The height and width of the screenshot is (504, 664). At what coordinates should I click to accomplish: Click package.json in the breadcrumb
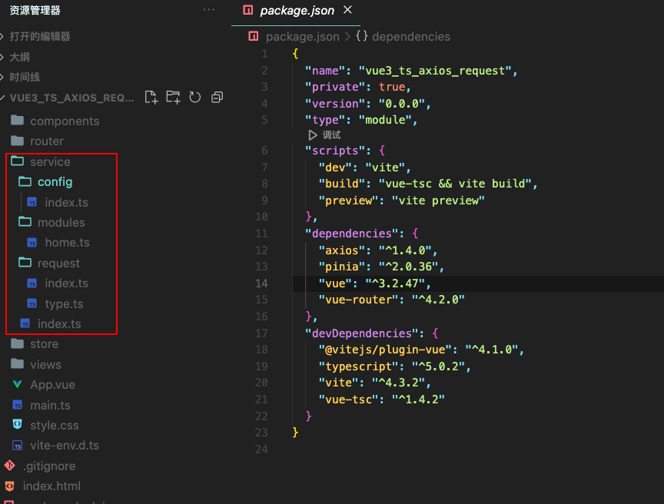coord(302,37)
